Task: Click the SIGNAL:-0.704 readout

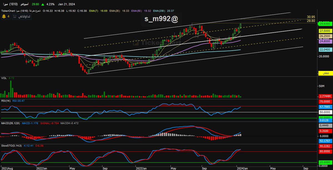Action: (x=49, y=123)
